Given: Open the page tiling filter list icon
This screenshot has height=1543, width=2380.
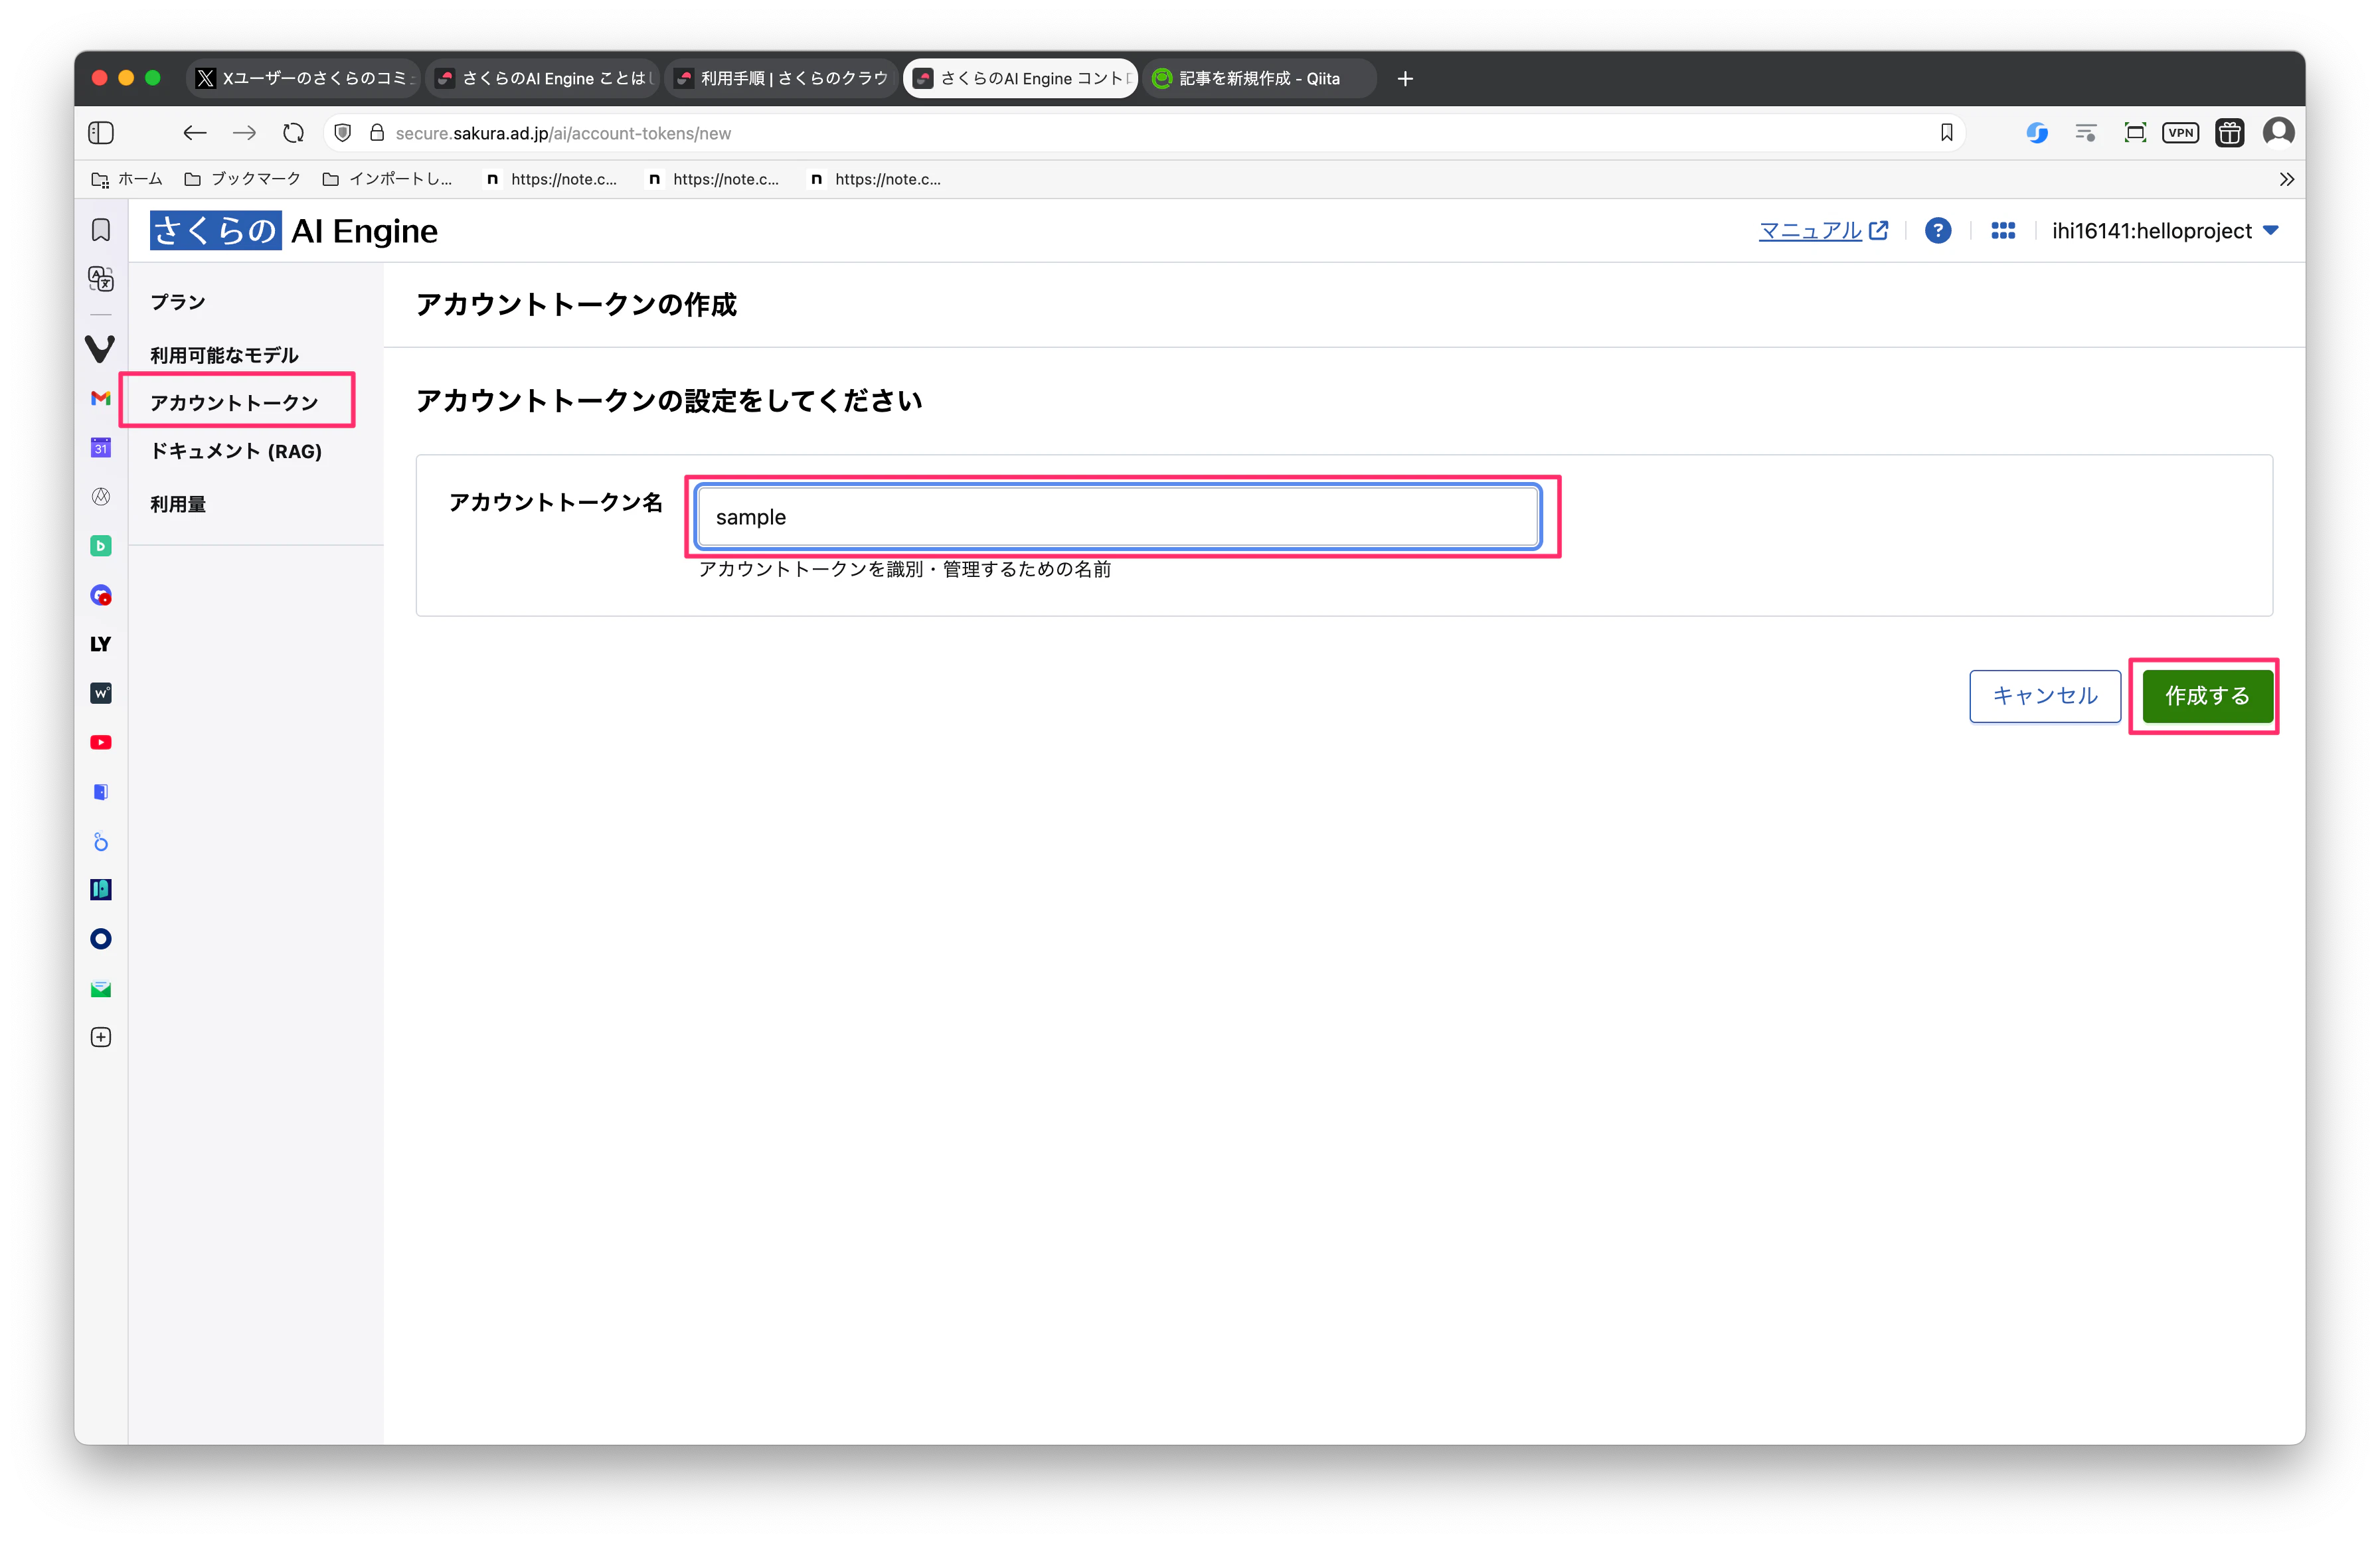Looking at the screenshot, I should (2085, 132).
